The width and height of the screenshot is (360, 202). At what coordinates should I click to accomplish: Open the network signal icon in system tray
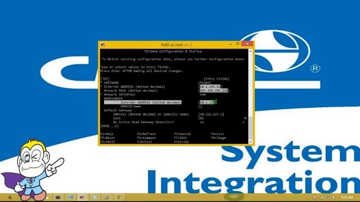321,197
